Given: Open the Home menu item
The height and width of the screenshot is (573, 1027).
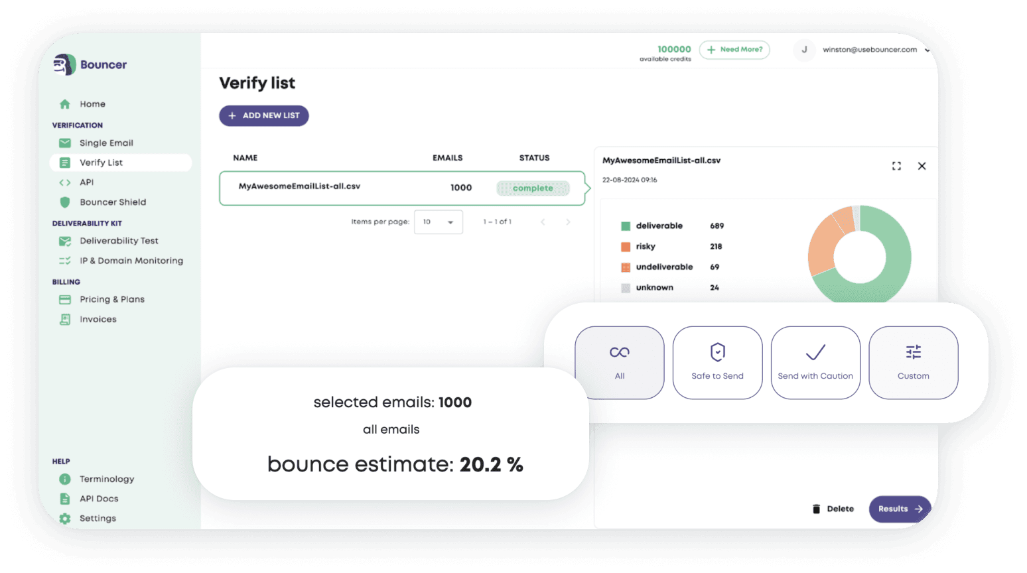Looking at the screenshot, I should tap(92, 104).
